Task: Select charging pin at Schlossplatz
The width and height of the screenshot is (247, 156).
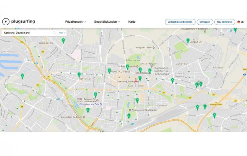Action: coord(140,70)
